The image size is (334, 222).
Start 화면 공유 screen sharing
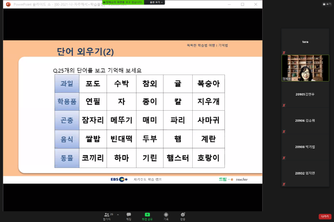click(x=147, y=216)
